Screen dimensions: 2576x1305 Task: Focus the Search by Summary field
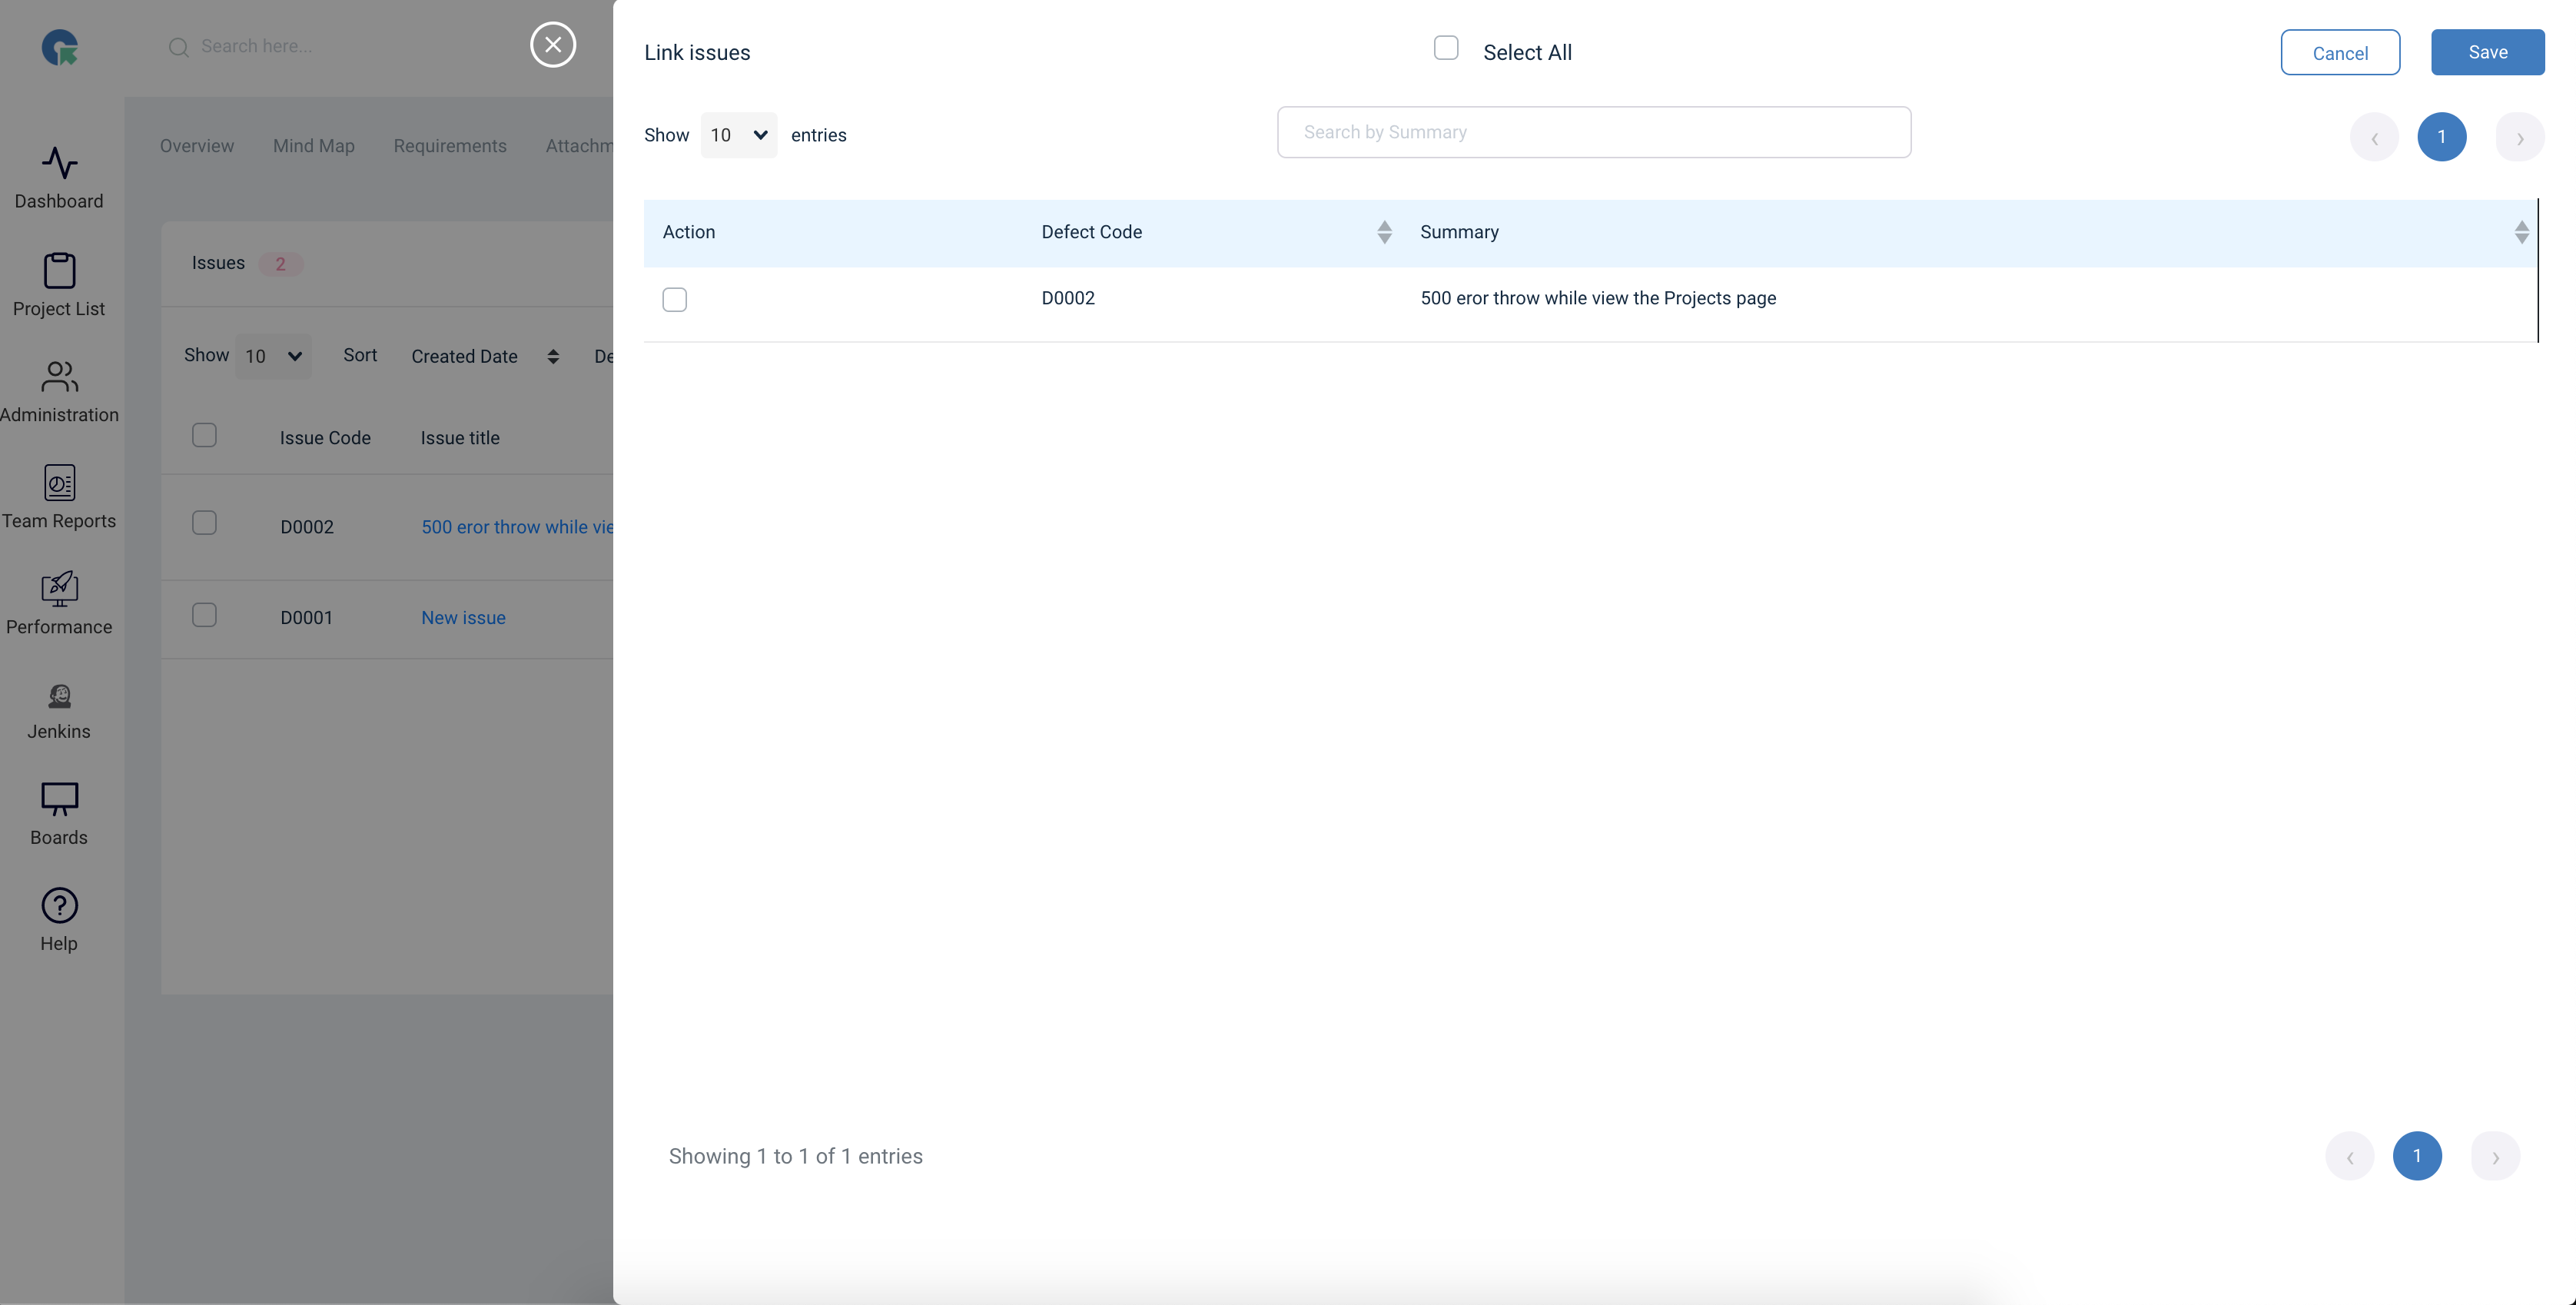coord(1593,132)
